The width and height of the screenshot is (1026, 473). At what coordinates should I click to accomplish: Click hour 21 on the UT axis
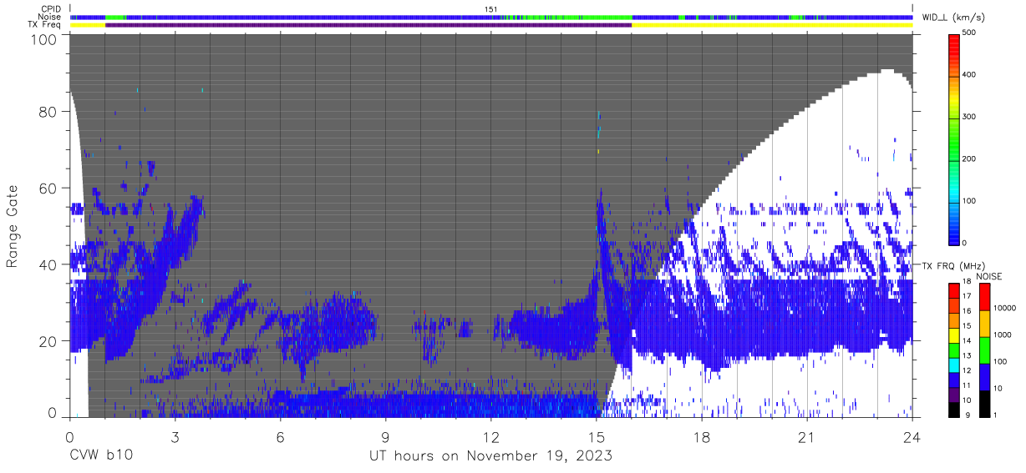tap(807, 437)
